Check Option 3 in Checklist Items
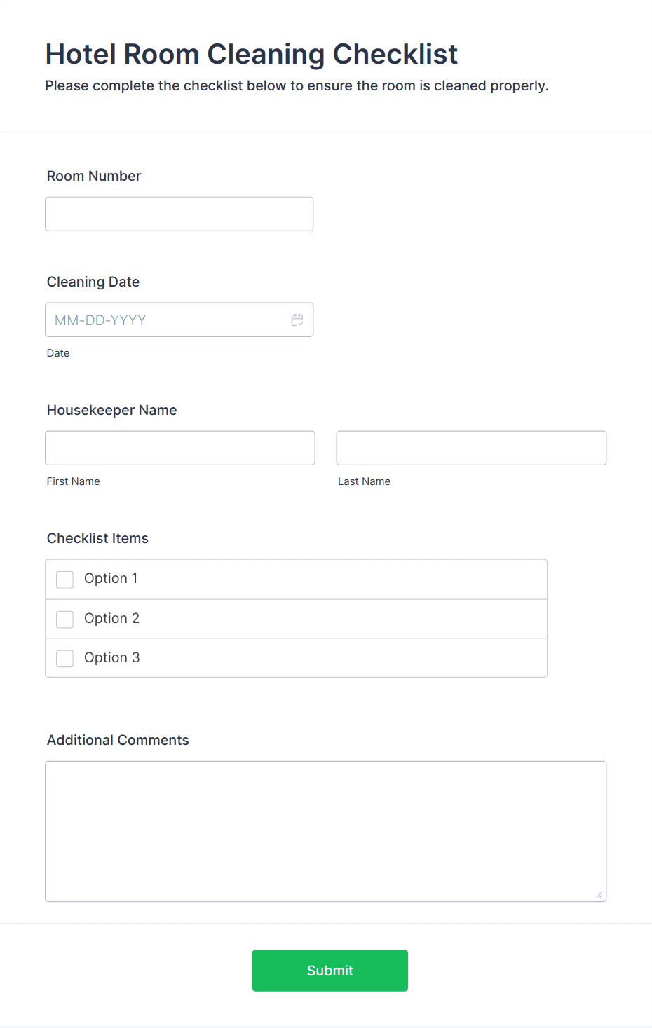This screenshot has height=1028, width=652. [64, 658]
